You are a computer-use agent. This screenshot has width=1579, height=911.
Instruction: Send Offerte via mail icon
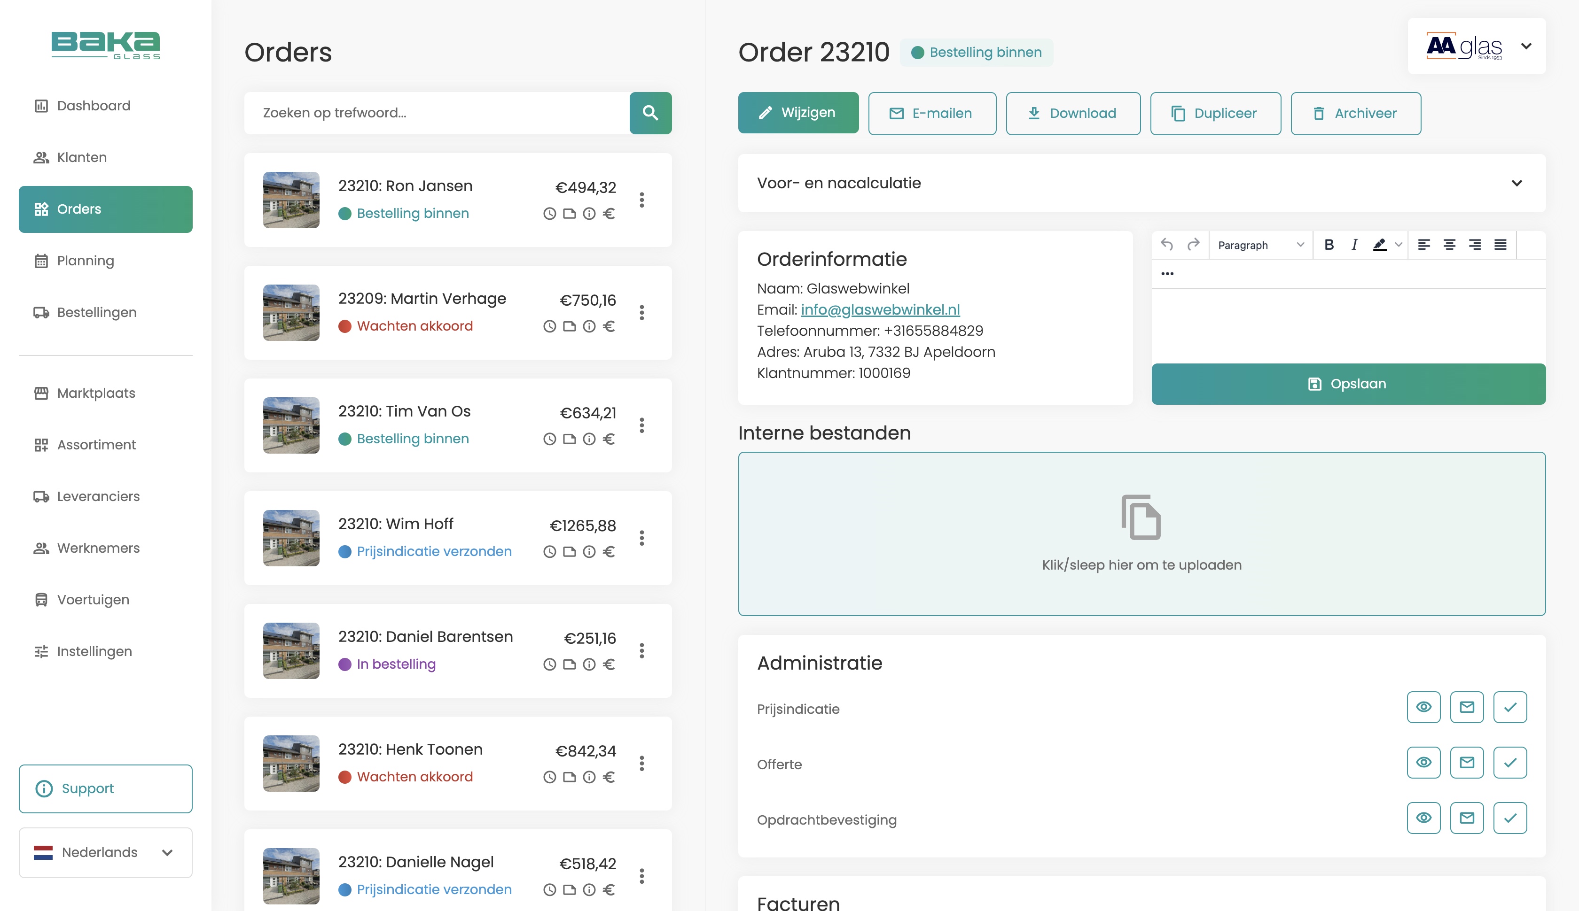pyautogui.click(x=1466, y=762)
